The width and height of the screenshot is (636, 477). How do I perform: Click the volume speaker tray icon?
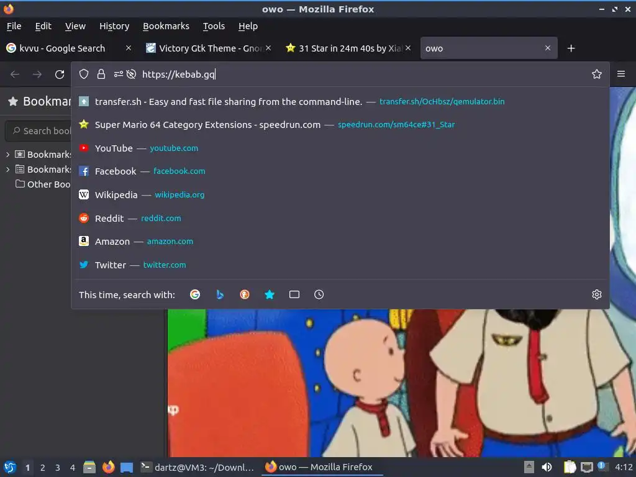pyautogui.click(x=547, y=467)
